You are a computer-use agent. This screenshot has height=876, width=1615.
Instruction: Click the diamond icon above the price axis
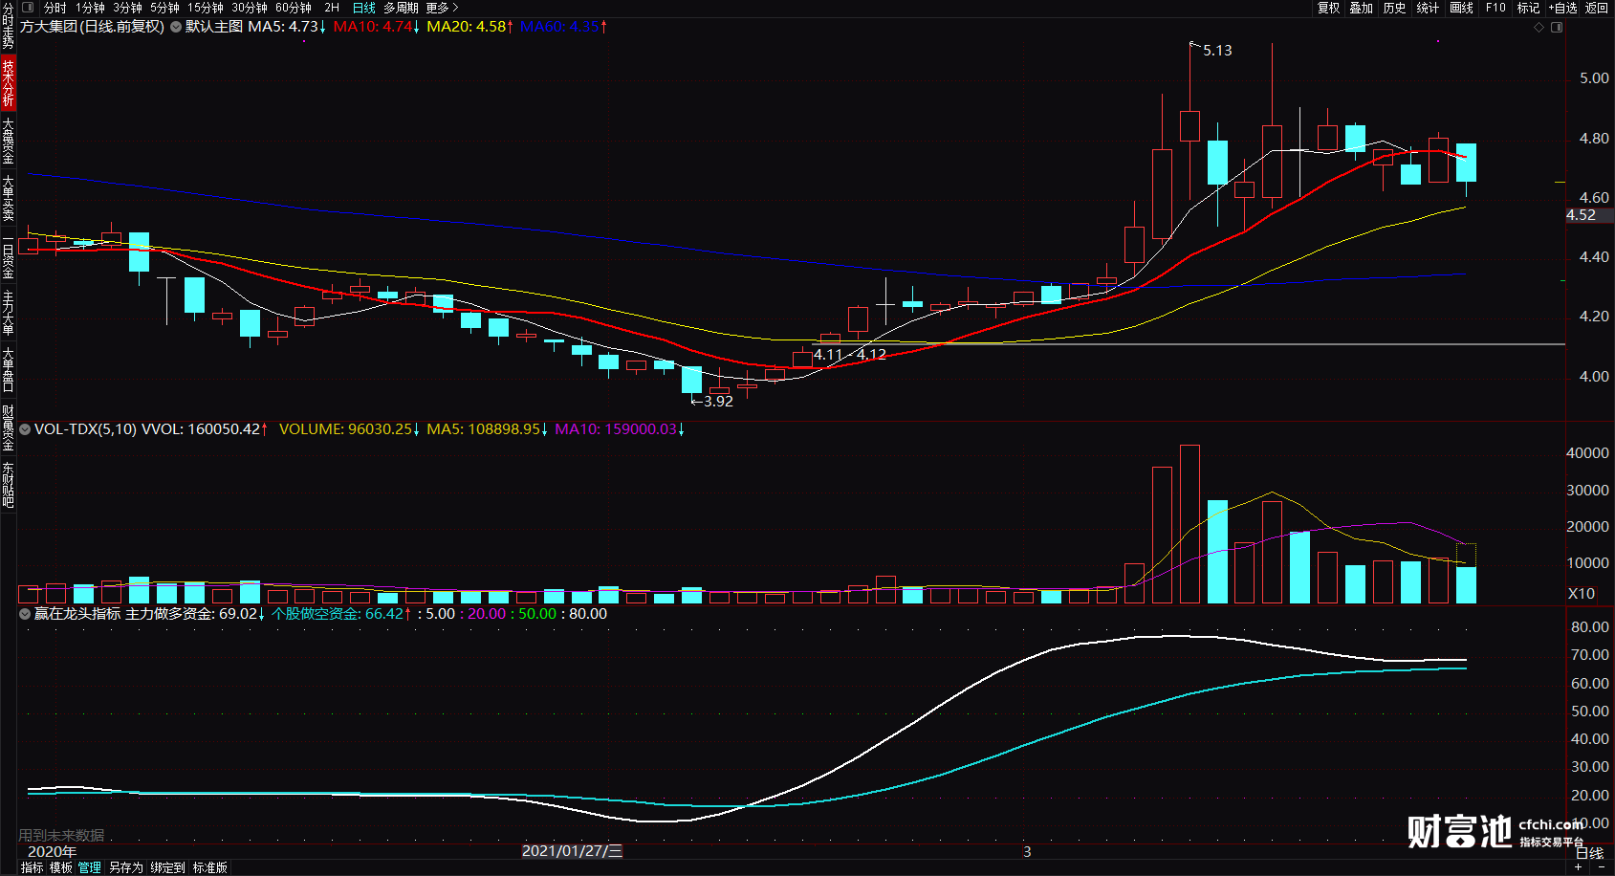[1539, 27]
